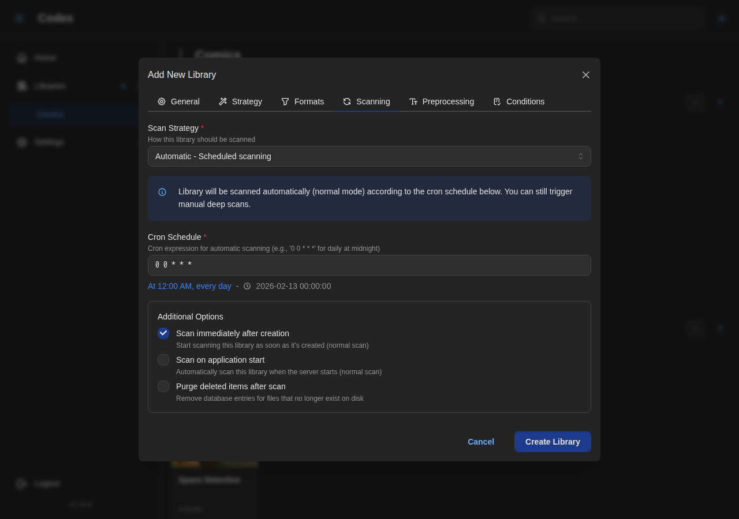Enable Scan on application start
Screen dimensions: 739x519
coord(163,360)
